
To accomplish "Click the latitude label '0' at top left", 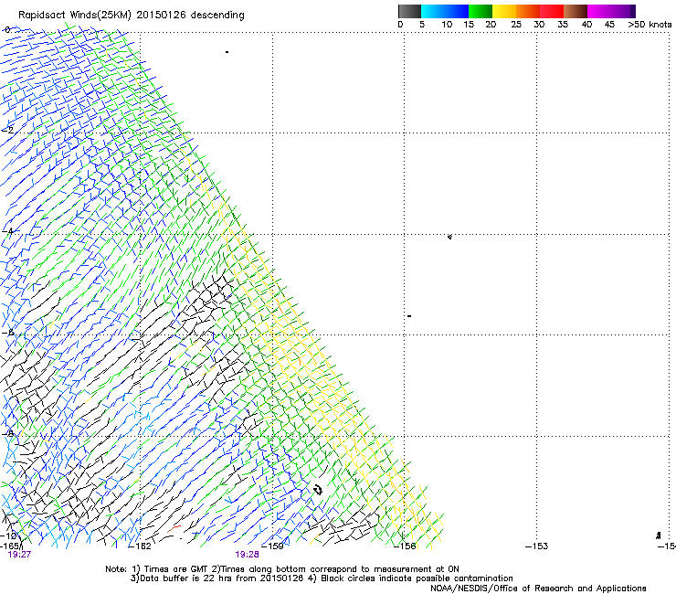I will coord(7,30).
